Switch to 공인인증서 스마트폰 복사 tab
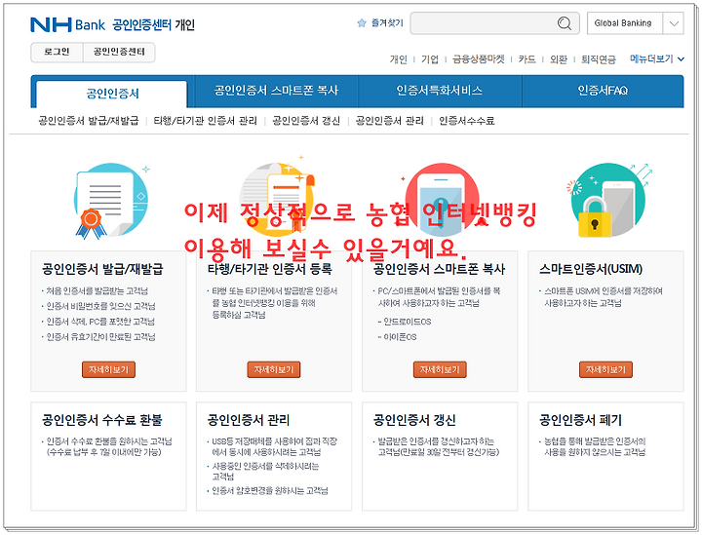Image resolution: width=702 pixels, height=535 pixels. pyautogui.click(x=276, y=91)
